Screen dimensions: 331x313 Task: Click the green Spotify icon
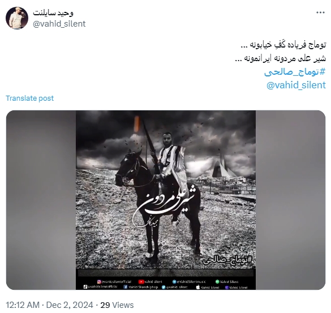(x=217, y=282)
